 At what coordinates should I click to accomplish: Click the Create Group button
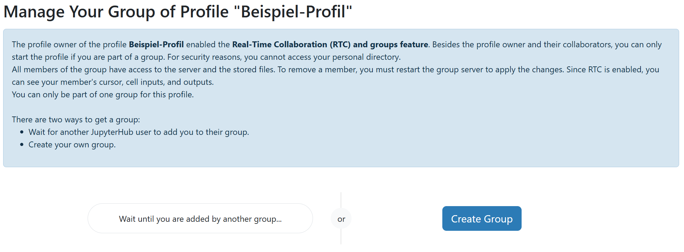[x=482, y=219]
